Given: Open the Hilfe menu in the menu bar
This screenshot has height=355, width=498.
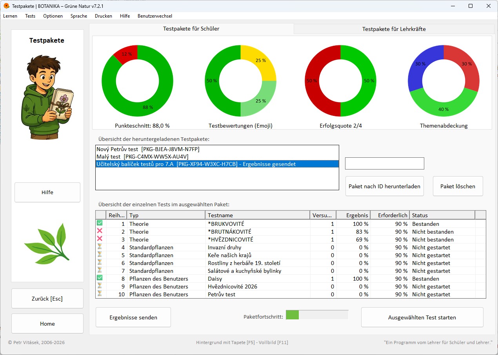Looking at the screenshot, I should point(125,16).
